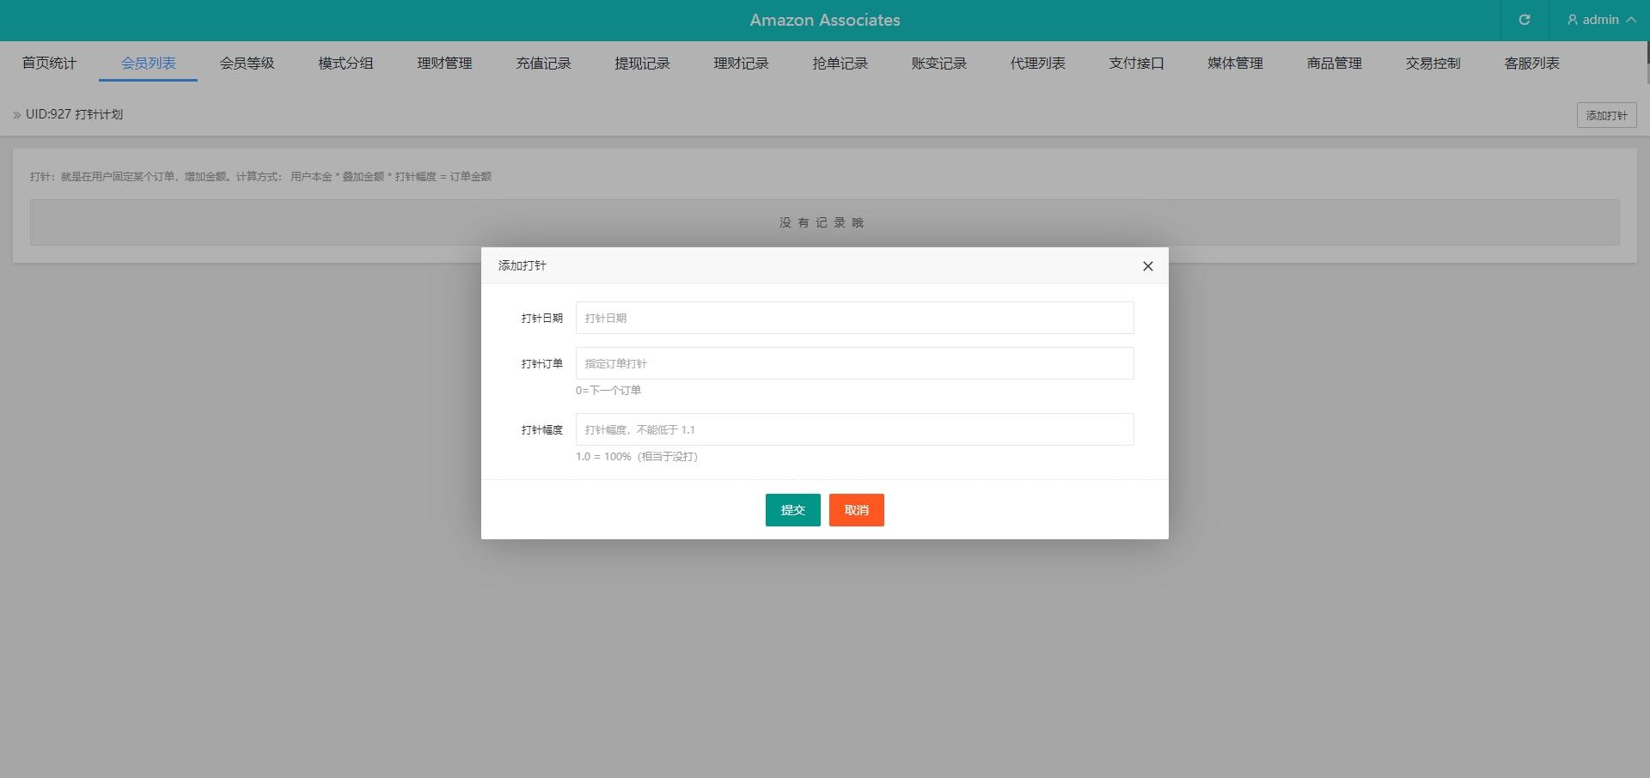Click the Amazon Associates title
Screen dimensions: 1650x778
[x=824, y=20]
